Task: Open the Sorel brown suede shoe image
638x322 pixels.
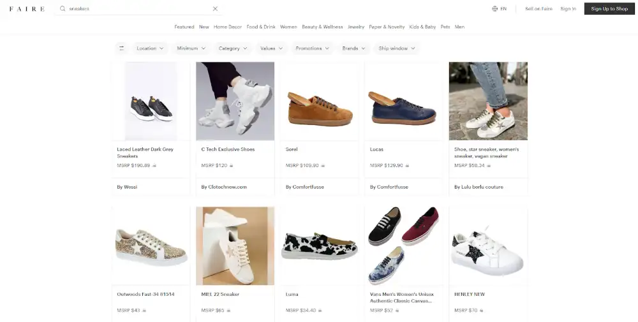Action: 320,101
